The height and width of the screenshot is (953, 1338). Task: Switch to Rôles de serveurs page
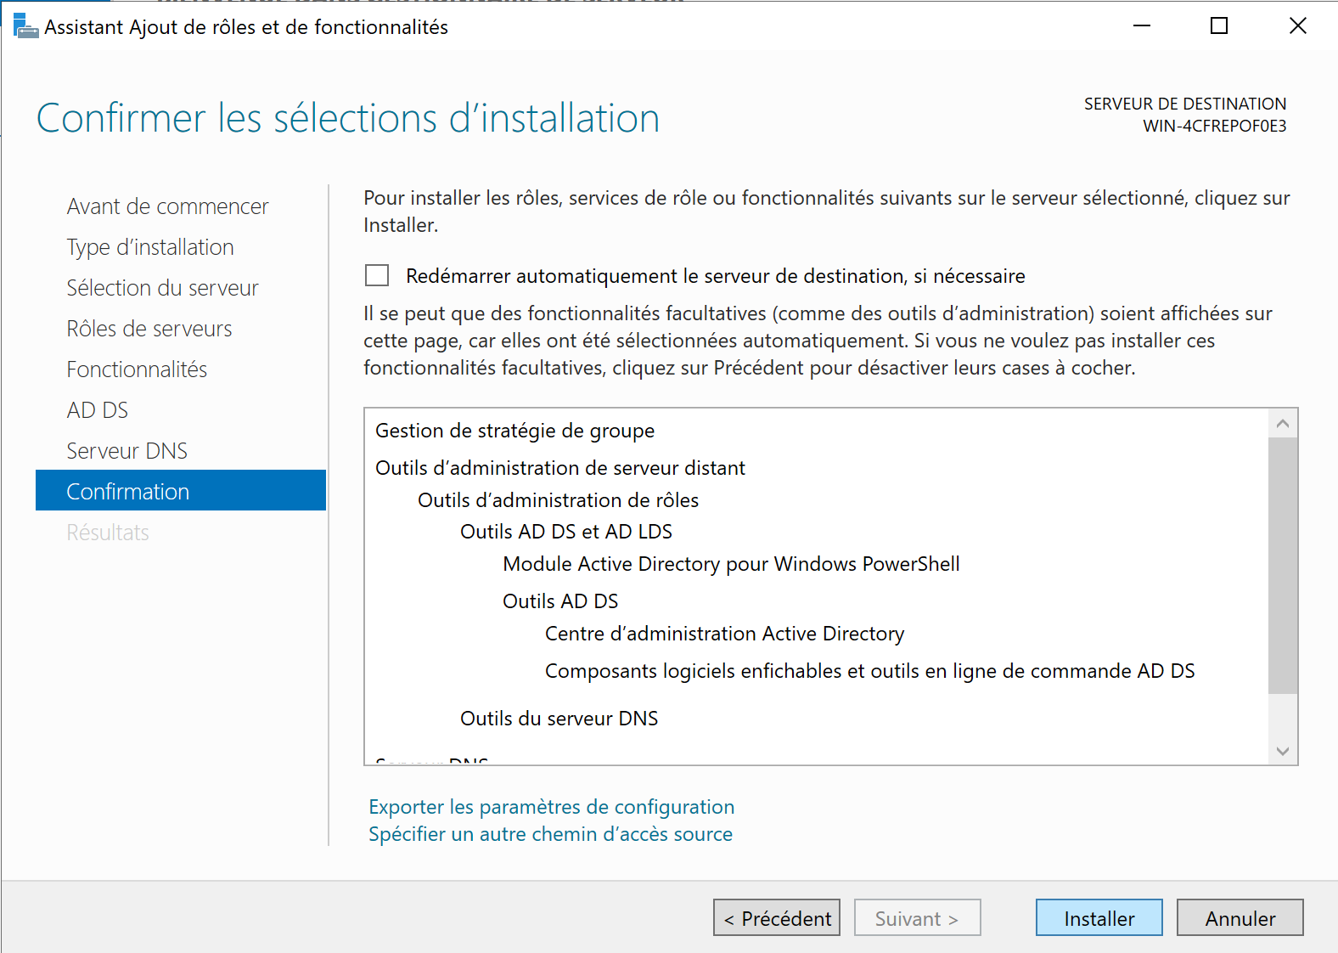(149, 329)
